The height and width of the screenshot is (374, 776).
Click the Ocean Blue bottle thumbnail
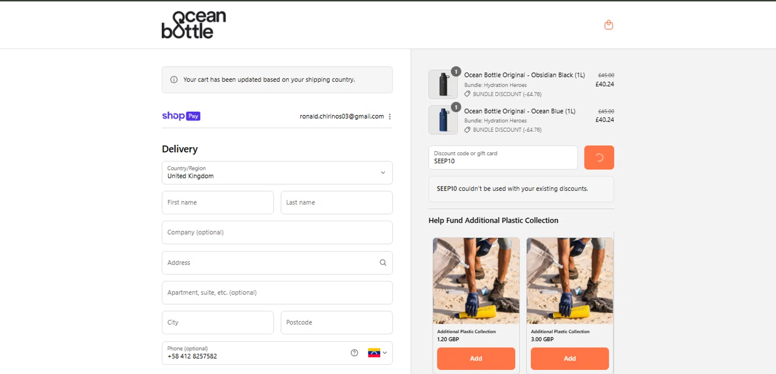tap(443, 120)
